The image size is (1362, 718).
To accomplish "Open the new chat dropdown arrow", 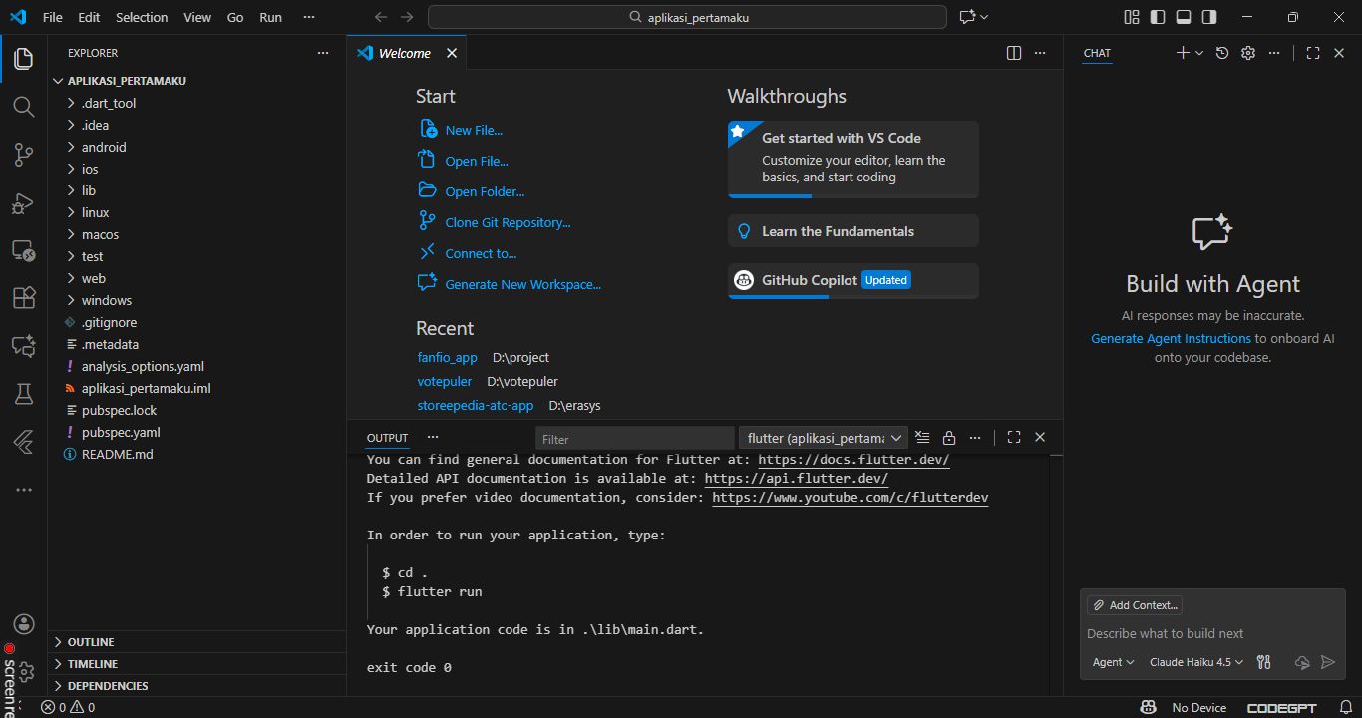I will coord(1199,53).
